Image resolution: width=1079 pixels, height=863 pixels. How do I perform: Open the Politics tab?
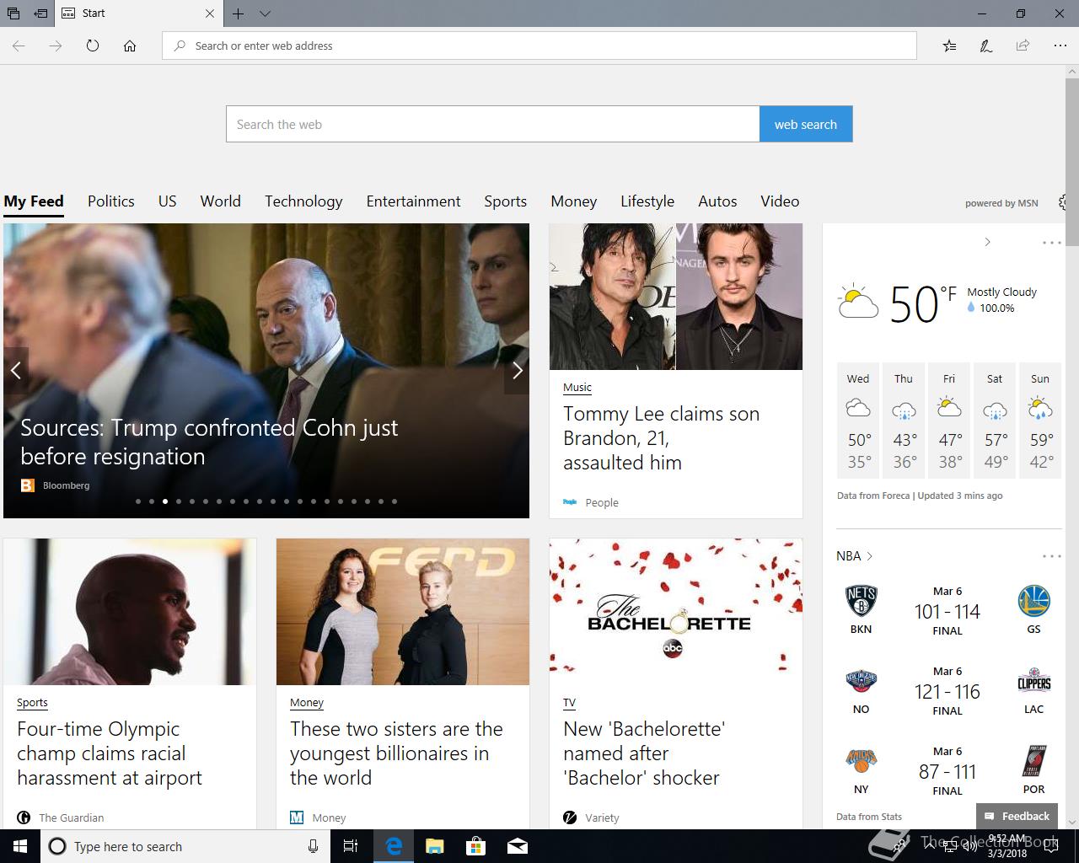point(111,201)
